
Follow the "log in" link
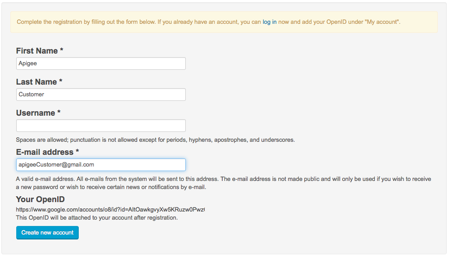click(269, 22)
